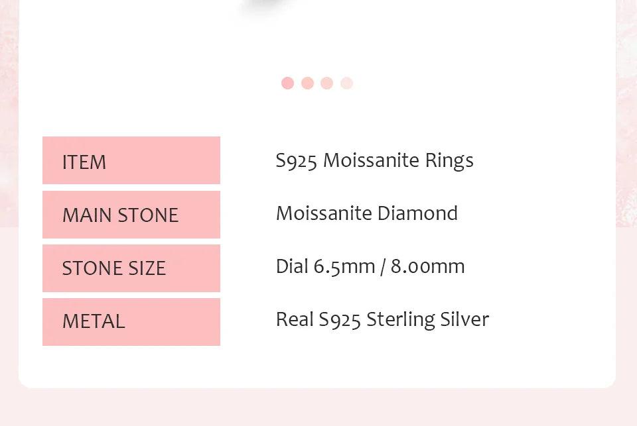Click the product image shadow above the dots

[265, 7]
